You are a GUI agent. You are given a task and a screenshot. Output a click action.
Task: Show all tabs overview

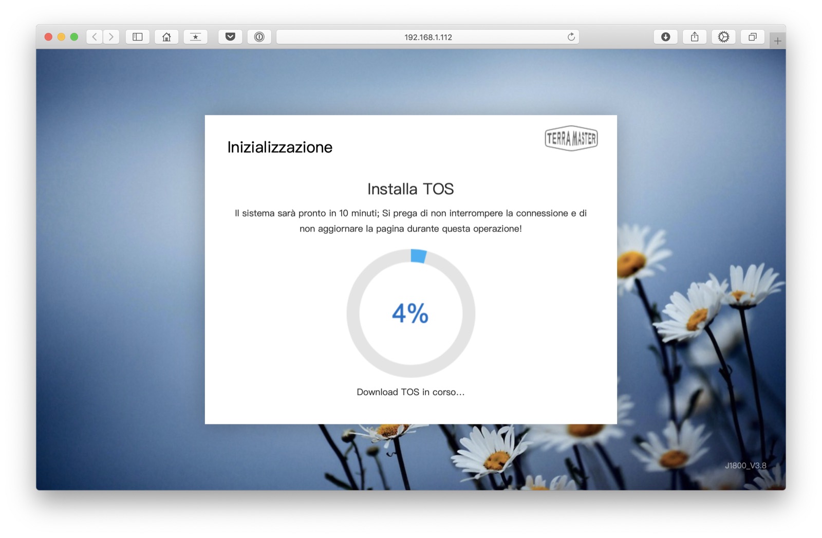point(753,37)
